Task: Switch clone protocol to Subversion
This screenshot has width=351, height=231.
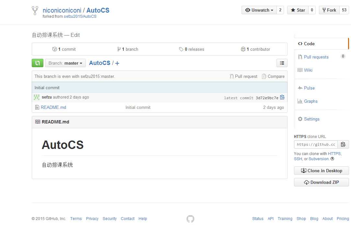Action: point(319,159)
